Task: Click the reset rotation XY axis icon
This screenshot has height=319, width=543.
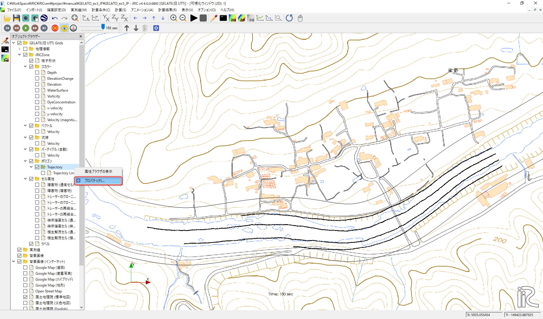Action: point(86,18)
